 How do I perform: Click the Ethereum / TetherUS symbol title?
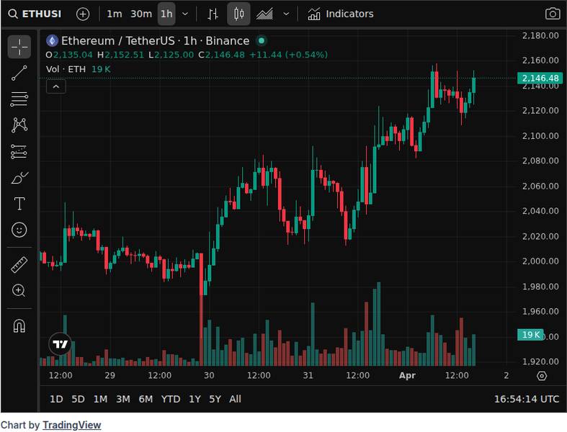(155, 41)
